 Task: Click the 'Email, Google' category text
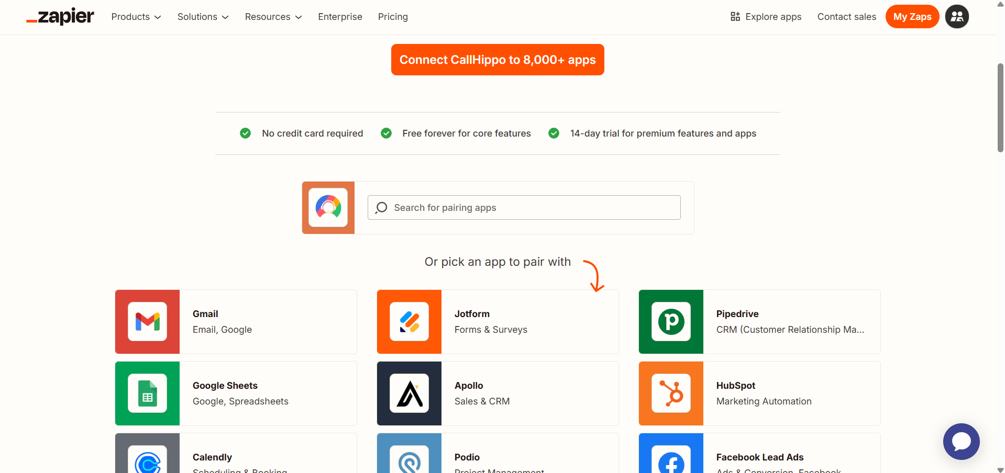(x=222, y=330)
